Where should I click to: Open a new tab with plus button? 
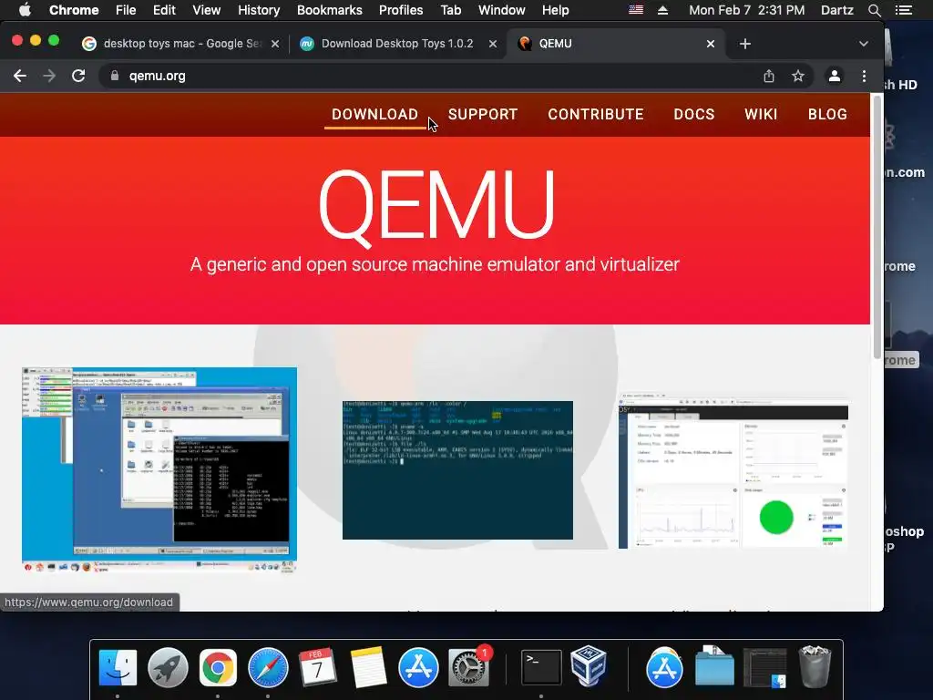pyautogui.click(x=745, y=44)
